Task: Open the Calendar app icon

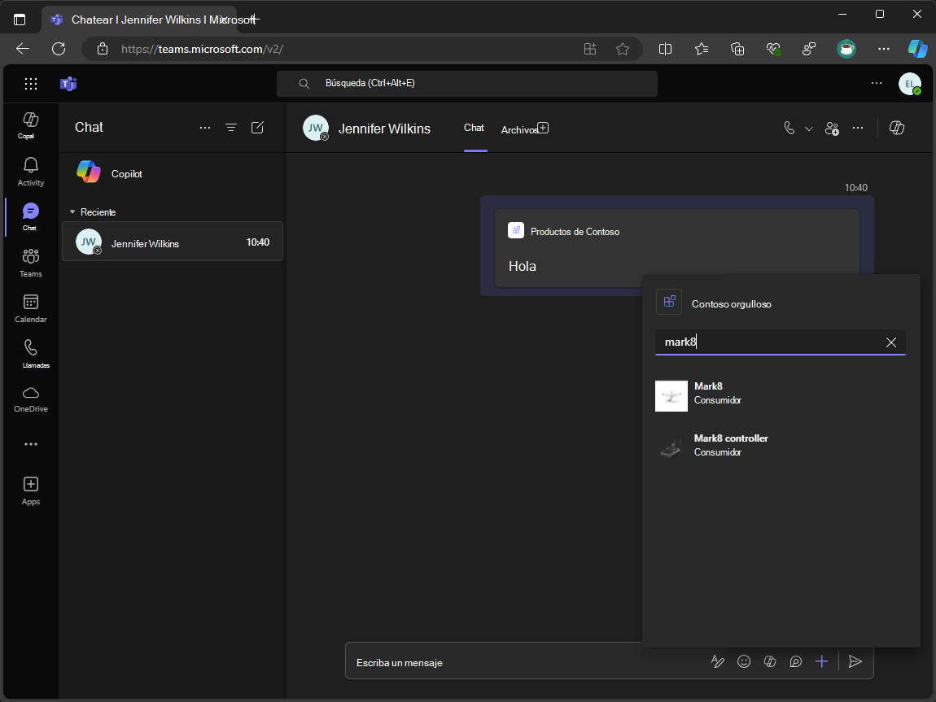Action: click(30, 307)
